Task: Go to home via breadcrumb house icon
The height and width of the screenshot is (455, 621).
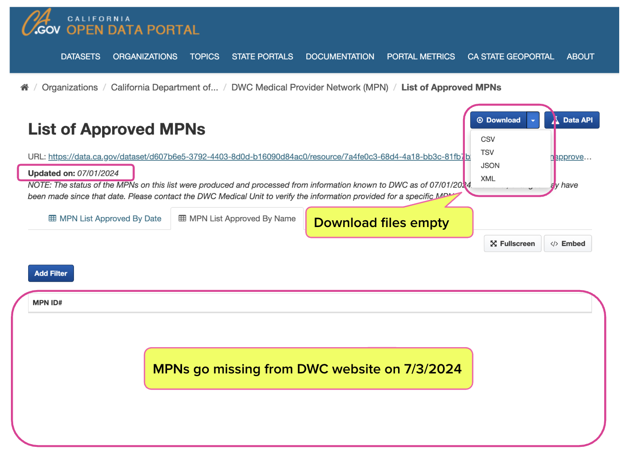Action: click(x=25, y=87)
